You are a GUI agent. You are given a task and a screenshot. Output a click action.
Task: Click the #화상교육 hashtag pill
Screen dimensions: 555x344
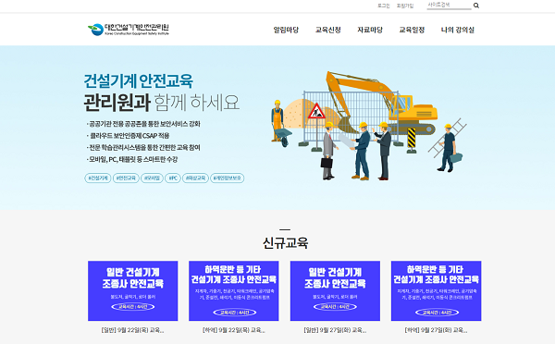click(x=195, y=178)
